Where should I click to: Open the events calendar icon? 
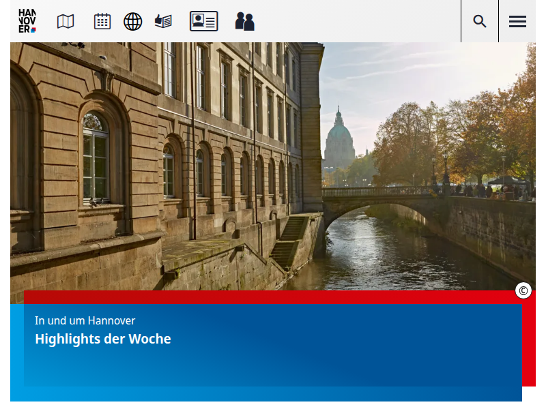pos(102,21)
